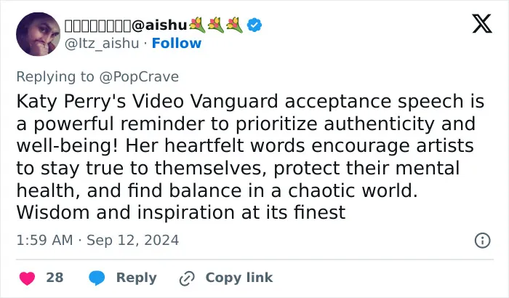
Task: Click the blue reply speech bubble icon
Action: pyautogui.click(x=97, y=278)
